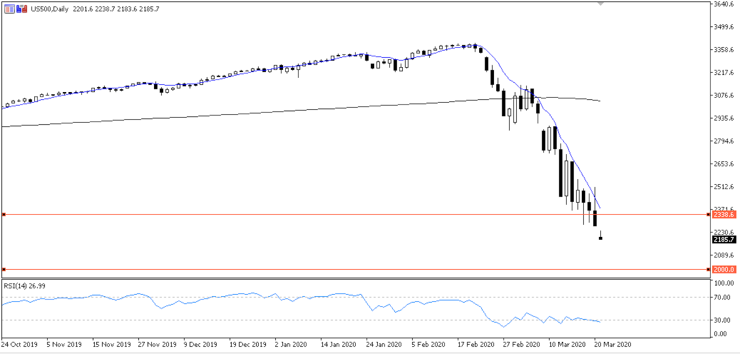Click the left anchor of the 2338.6 line
This screenshot has width=740, height=354.
4,215
